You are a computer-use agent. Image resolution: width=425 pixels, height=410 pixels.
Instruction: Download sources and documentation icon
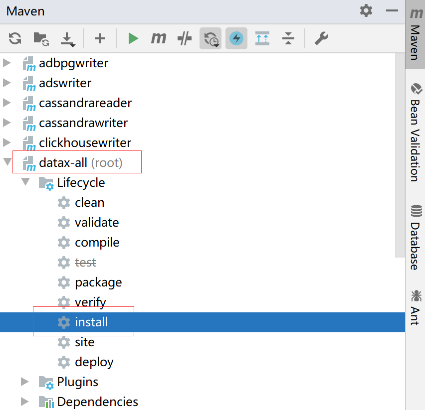tap(67, 39)
